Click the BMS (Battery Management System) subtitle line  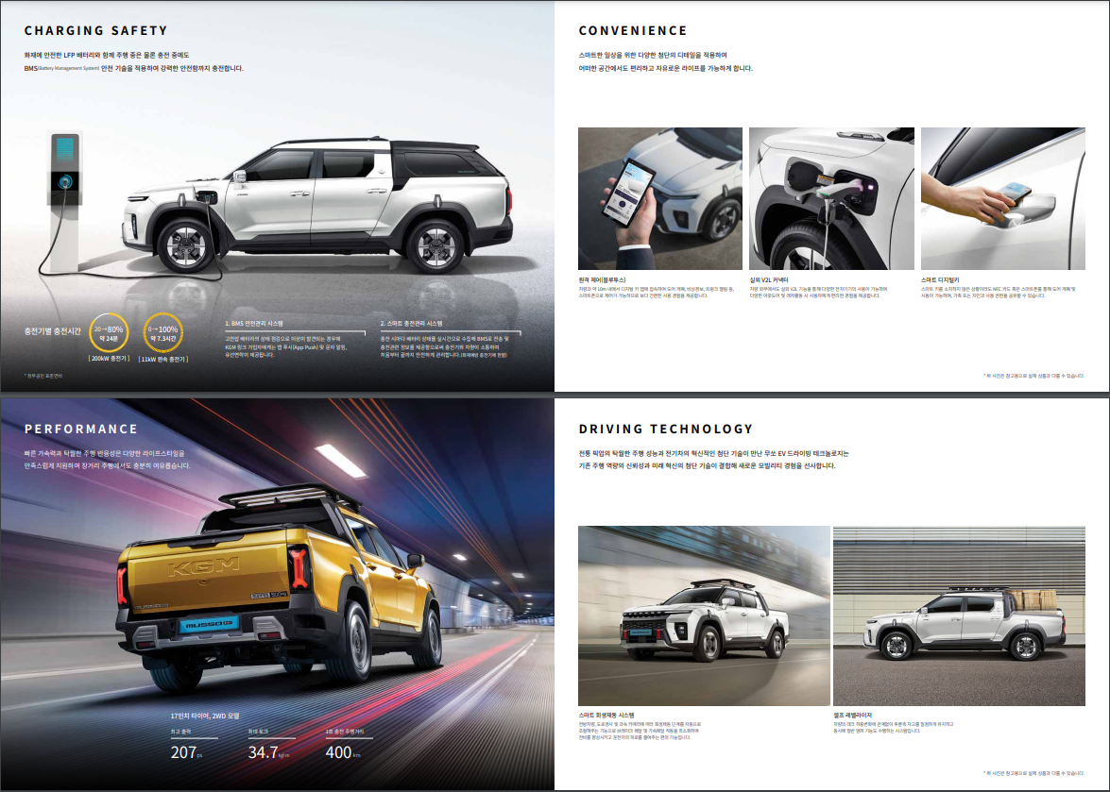[134, 69]
